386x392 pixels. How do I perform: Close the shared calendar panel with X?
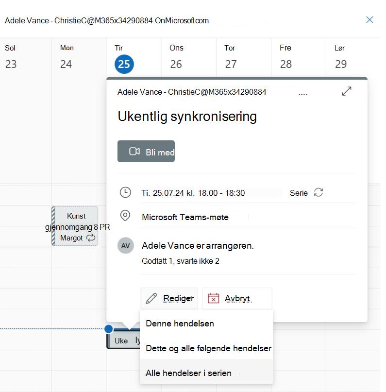[369, 20]
